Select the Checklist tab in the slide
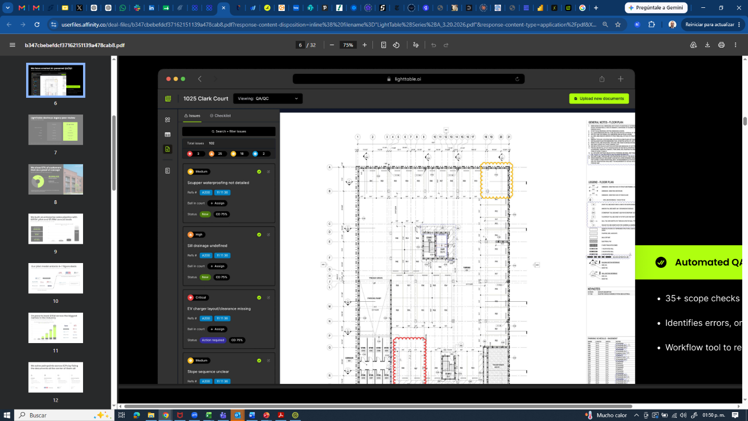Screen dimensions: 748x421 coord(220,116)
